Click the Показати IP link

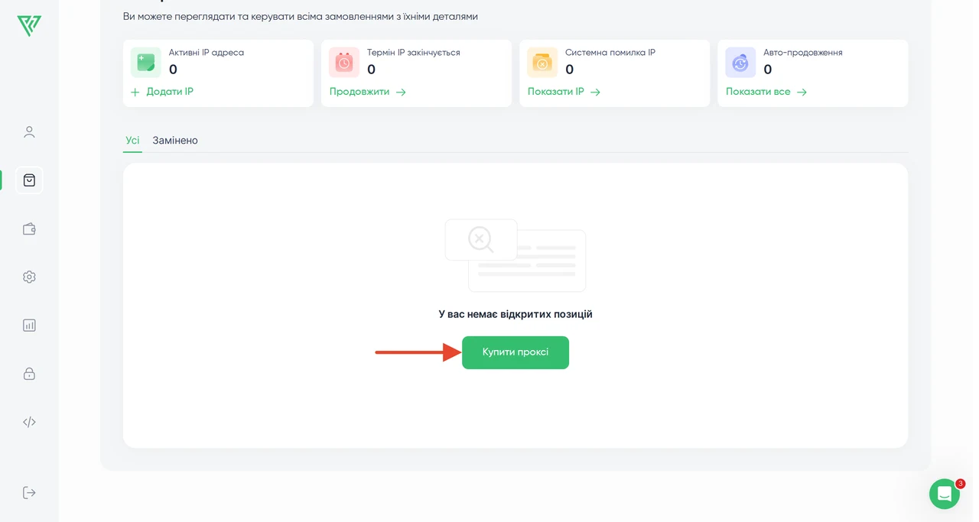556,92
